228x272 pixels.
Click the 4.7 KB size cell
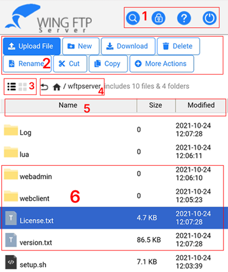[x=147, y=218]
